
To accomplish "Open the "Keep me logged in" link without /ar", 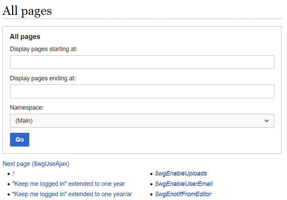I will [x=68, y=184].
